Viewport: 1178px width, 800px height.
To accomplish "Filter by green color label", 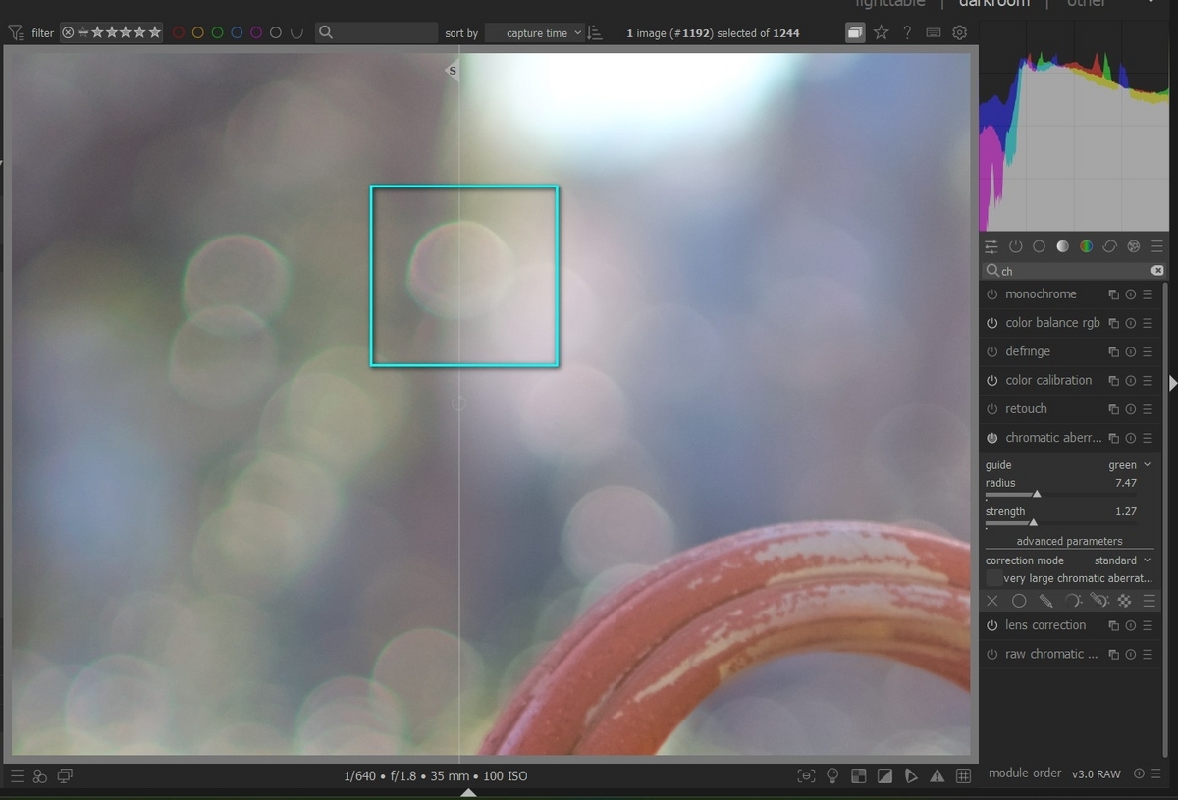I will pos(217,33).
